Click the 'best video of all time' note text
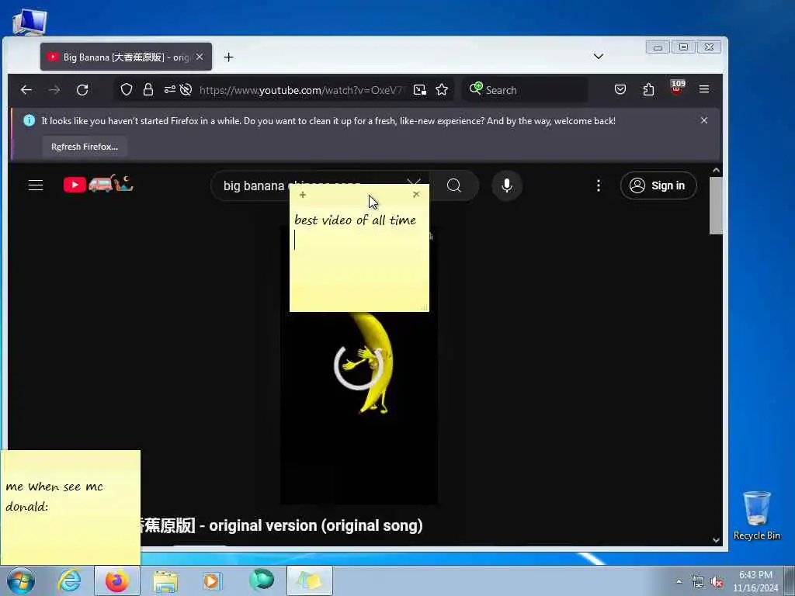The width and height of the screenshot is (795, 596). [x=355, y=220]
